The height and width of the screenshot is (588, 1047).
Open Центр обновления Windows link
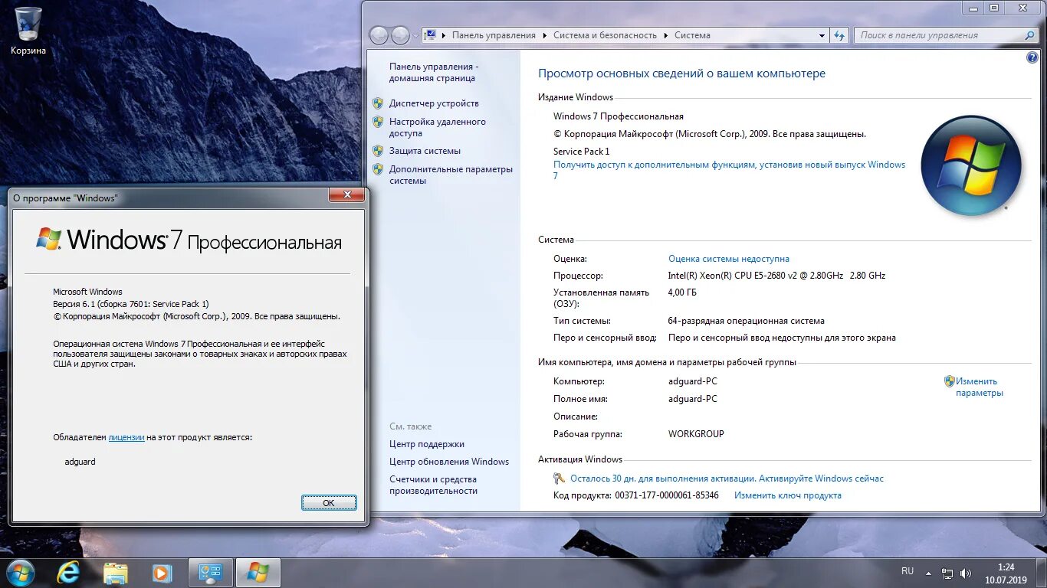(449, 462)
